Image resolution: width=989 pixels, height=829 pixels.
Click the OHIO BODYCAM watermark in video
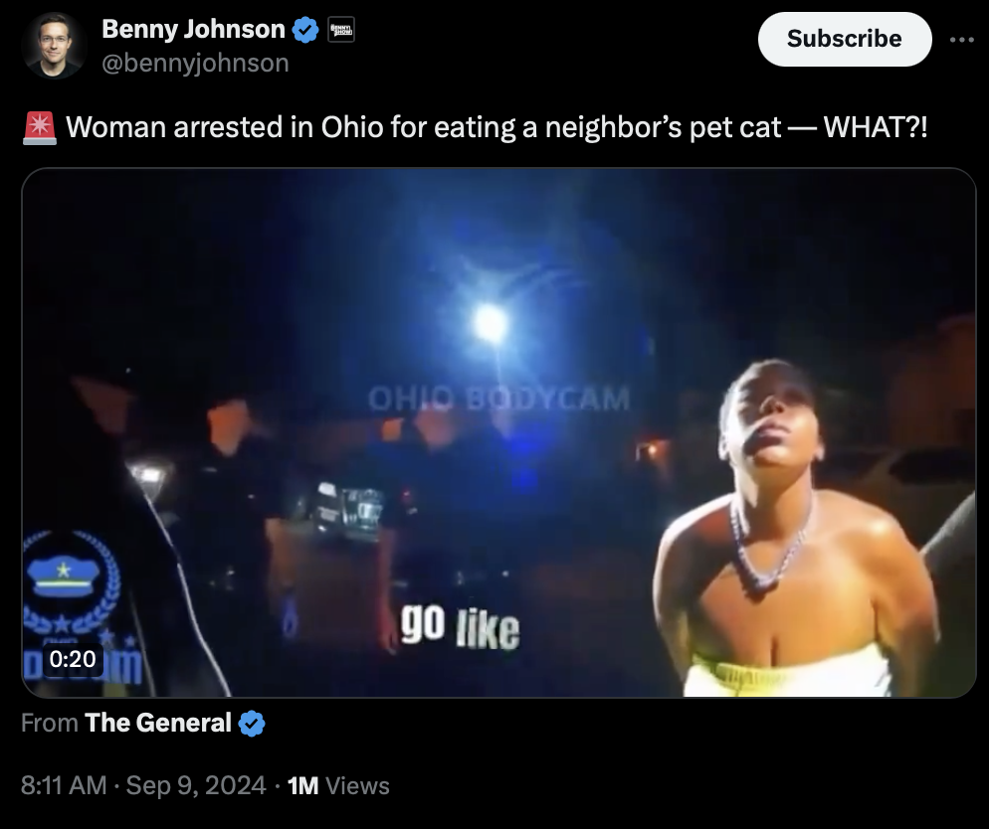498,399
